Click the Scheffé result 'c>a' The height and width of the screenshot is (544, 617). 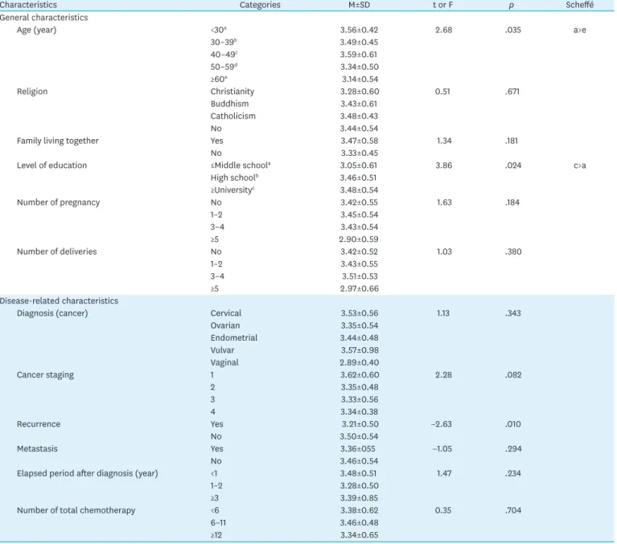(580, 166)
